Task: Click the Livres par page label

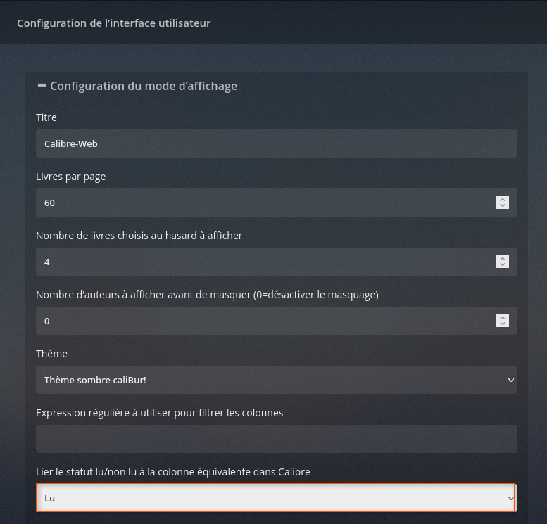Action: coord(70,177)
